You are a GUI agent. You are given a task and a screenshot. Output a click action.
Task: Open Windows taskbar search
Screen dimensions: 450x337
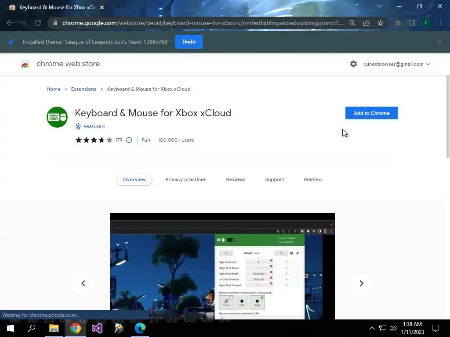(x=32, y=328)
